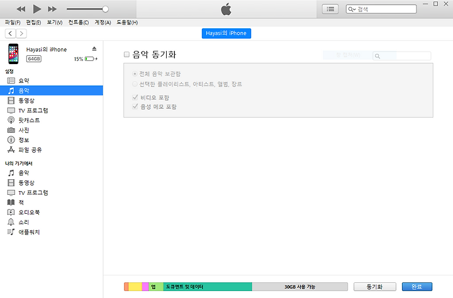The image size is (453, 298).
Task: Click the top search field
Action: 381,9
